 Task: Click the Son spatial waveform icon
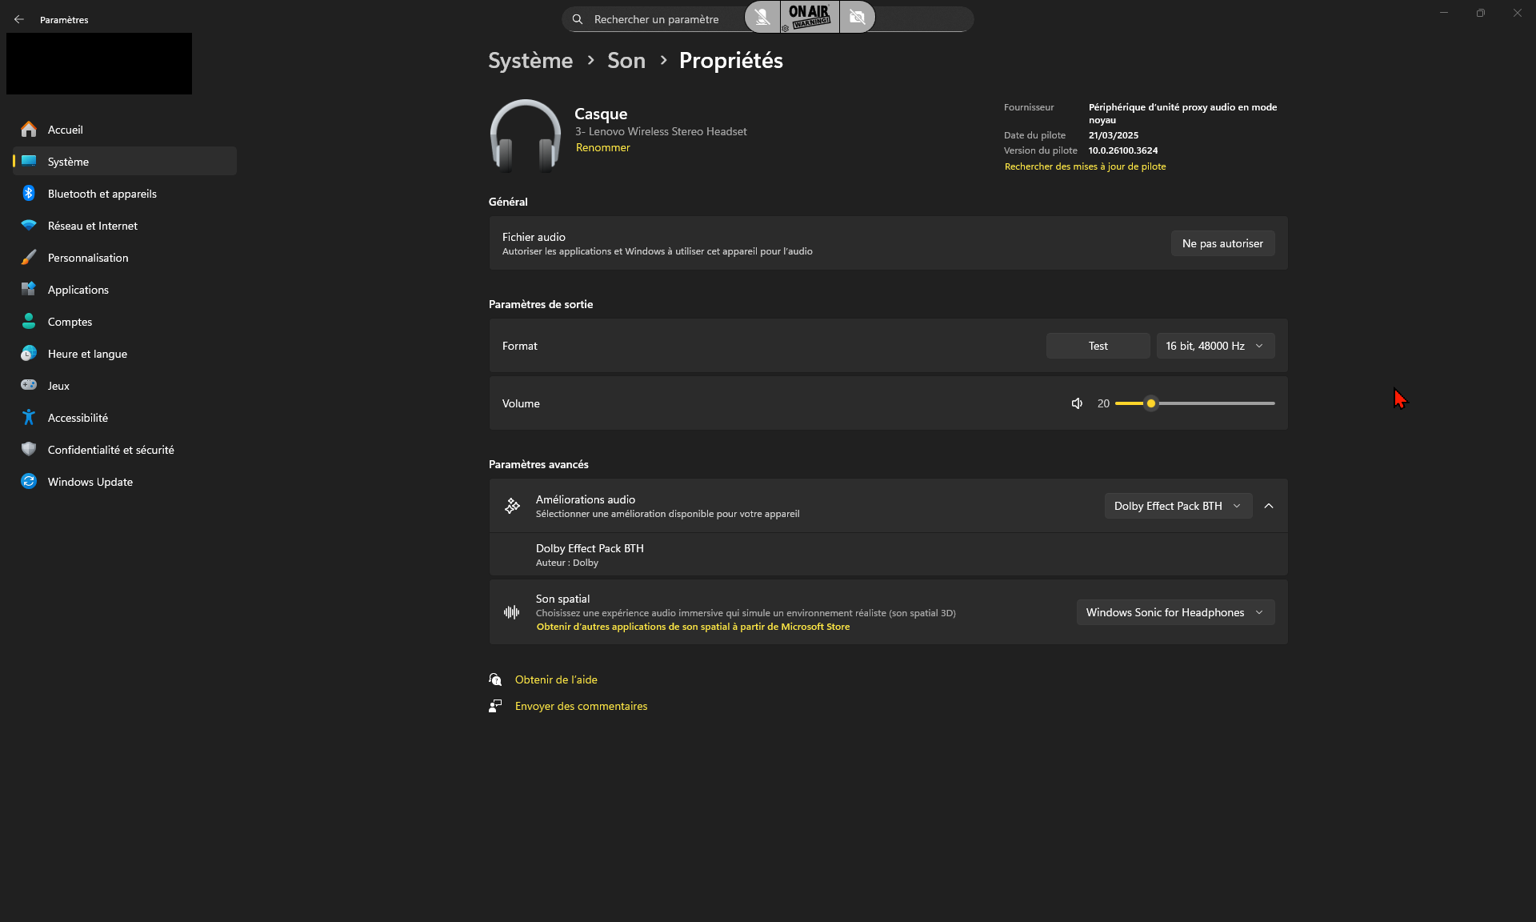pos(512,612)
